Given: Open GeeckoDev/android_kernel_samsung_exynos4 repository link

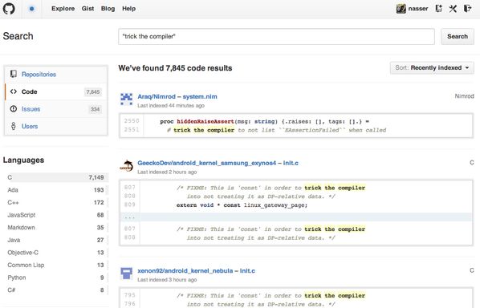Looking at the screenshot, I should (206, 163).
